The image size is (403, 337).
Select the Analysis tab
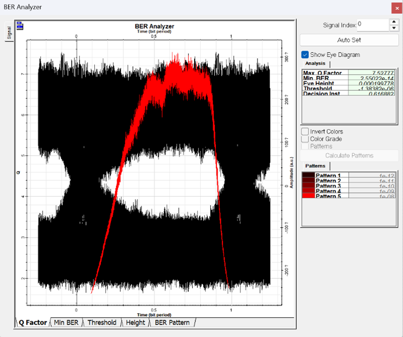pyautogui.click(x=315, y=64)
